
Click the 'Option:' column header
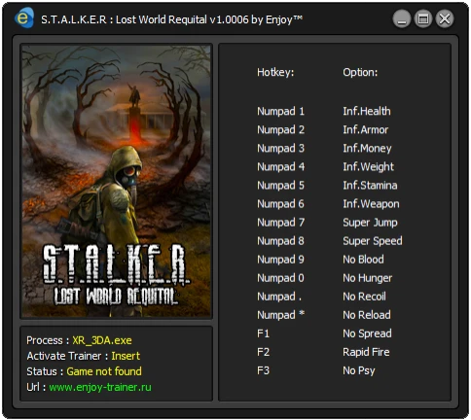360,72
